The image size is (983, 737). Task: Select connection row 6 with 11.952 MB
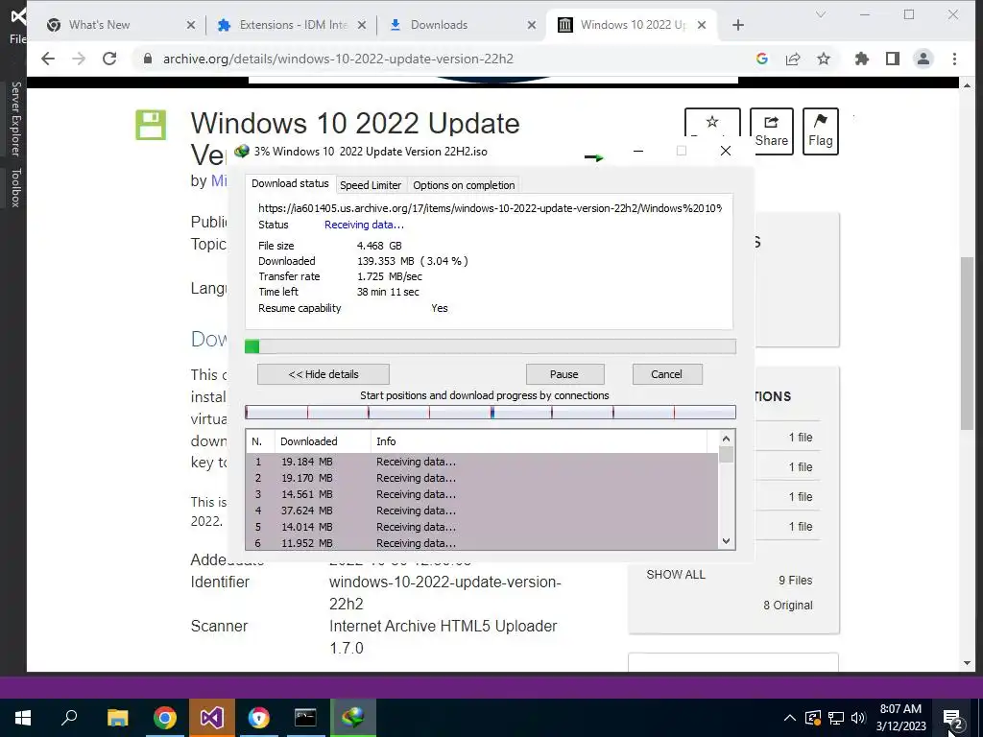coord(482,543)
